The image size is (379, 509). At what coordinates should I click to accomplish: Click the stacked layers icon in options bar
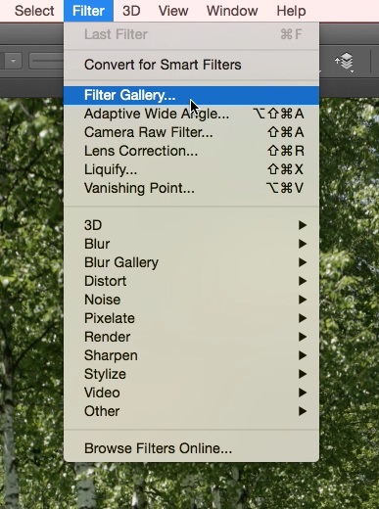click(345, 62)
